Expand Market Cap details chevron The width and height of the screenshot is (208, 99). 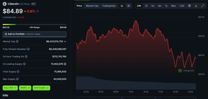[x=65, y=42]
